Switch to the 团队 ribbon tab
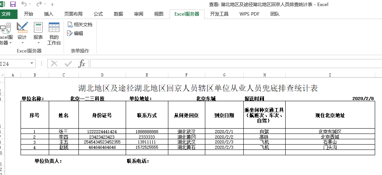 pos(275,14)
